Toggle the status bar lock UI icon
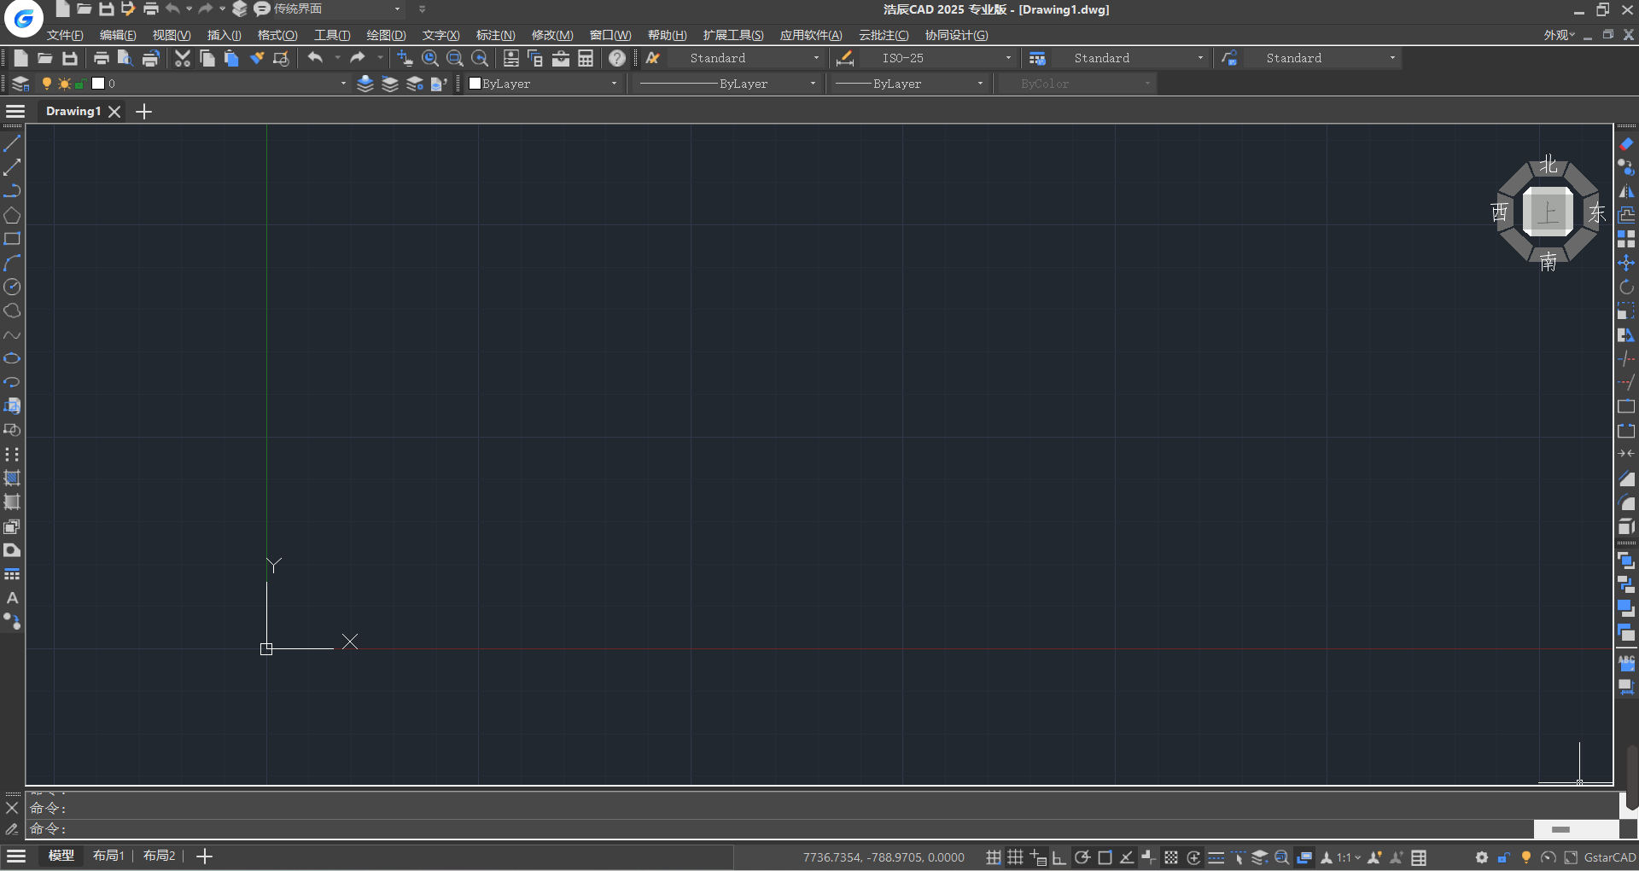This screenshot has width=1639, height=871. [1504, 857]
